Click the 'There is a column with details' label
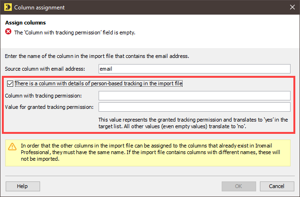The width and height of the screenshot is (300, 197). [99, 83]
